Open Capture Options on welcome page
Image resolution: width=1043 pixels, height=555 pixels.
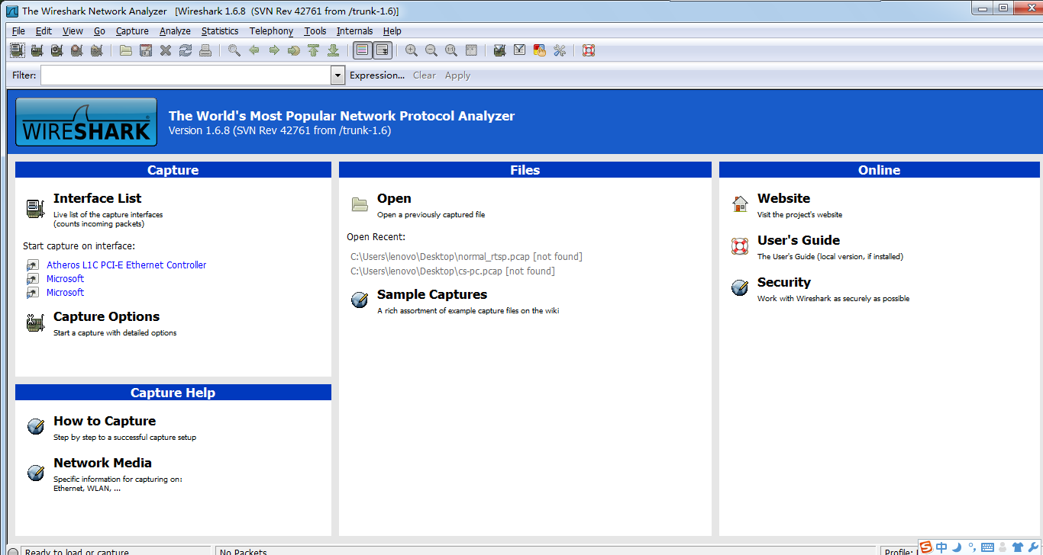106,316
